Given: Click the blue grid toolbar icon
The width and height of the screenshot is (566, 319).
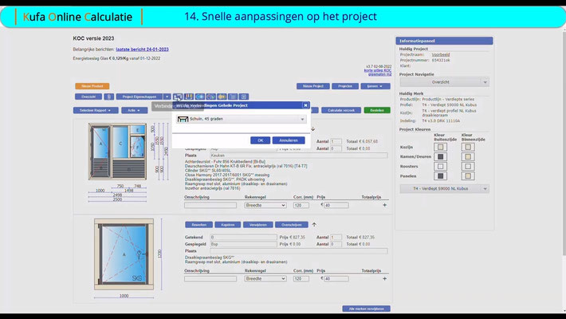Looking at the screenshot, I should [x=233, y=96].
